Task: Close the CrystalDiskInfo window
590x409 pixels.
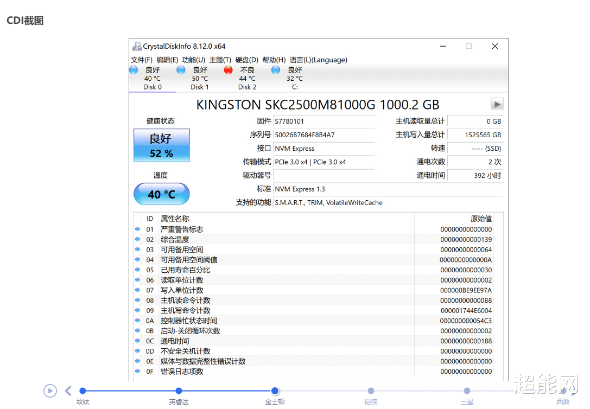Action: tap(495, 46)
